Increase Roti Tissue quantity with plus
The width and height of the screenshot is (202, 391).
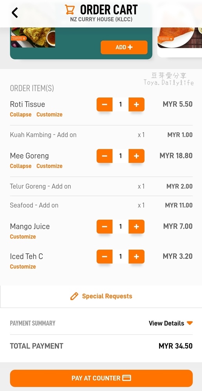tap(136, 104)
